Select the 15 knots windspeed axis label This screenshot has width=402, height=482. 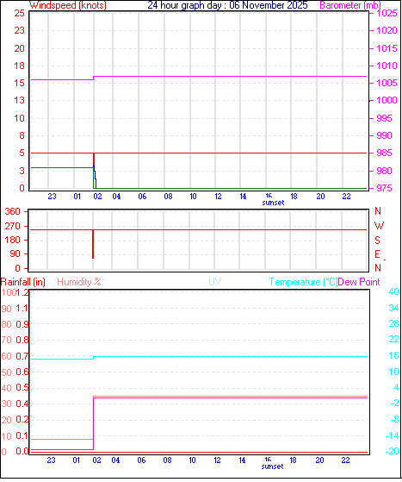coord(19,83)
